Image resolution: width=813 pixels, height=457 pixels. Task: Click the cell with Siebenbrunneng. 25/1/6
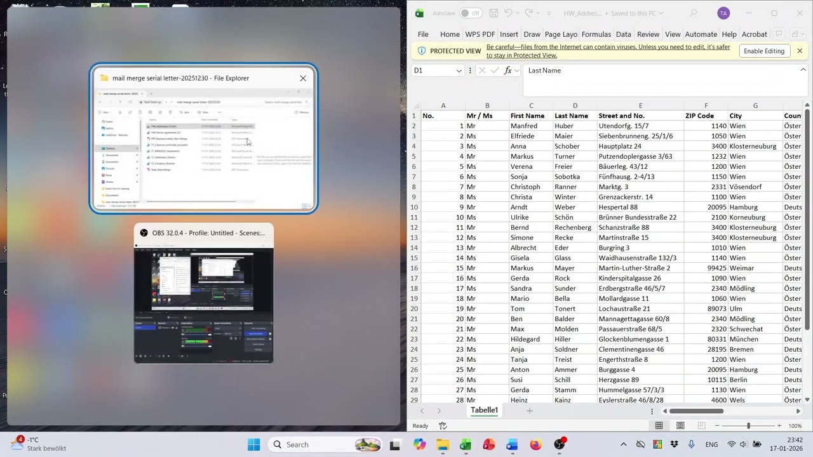(640, 136)
